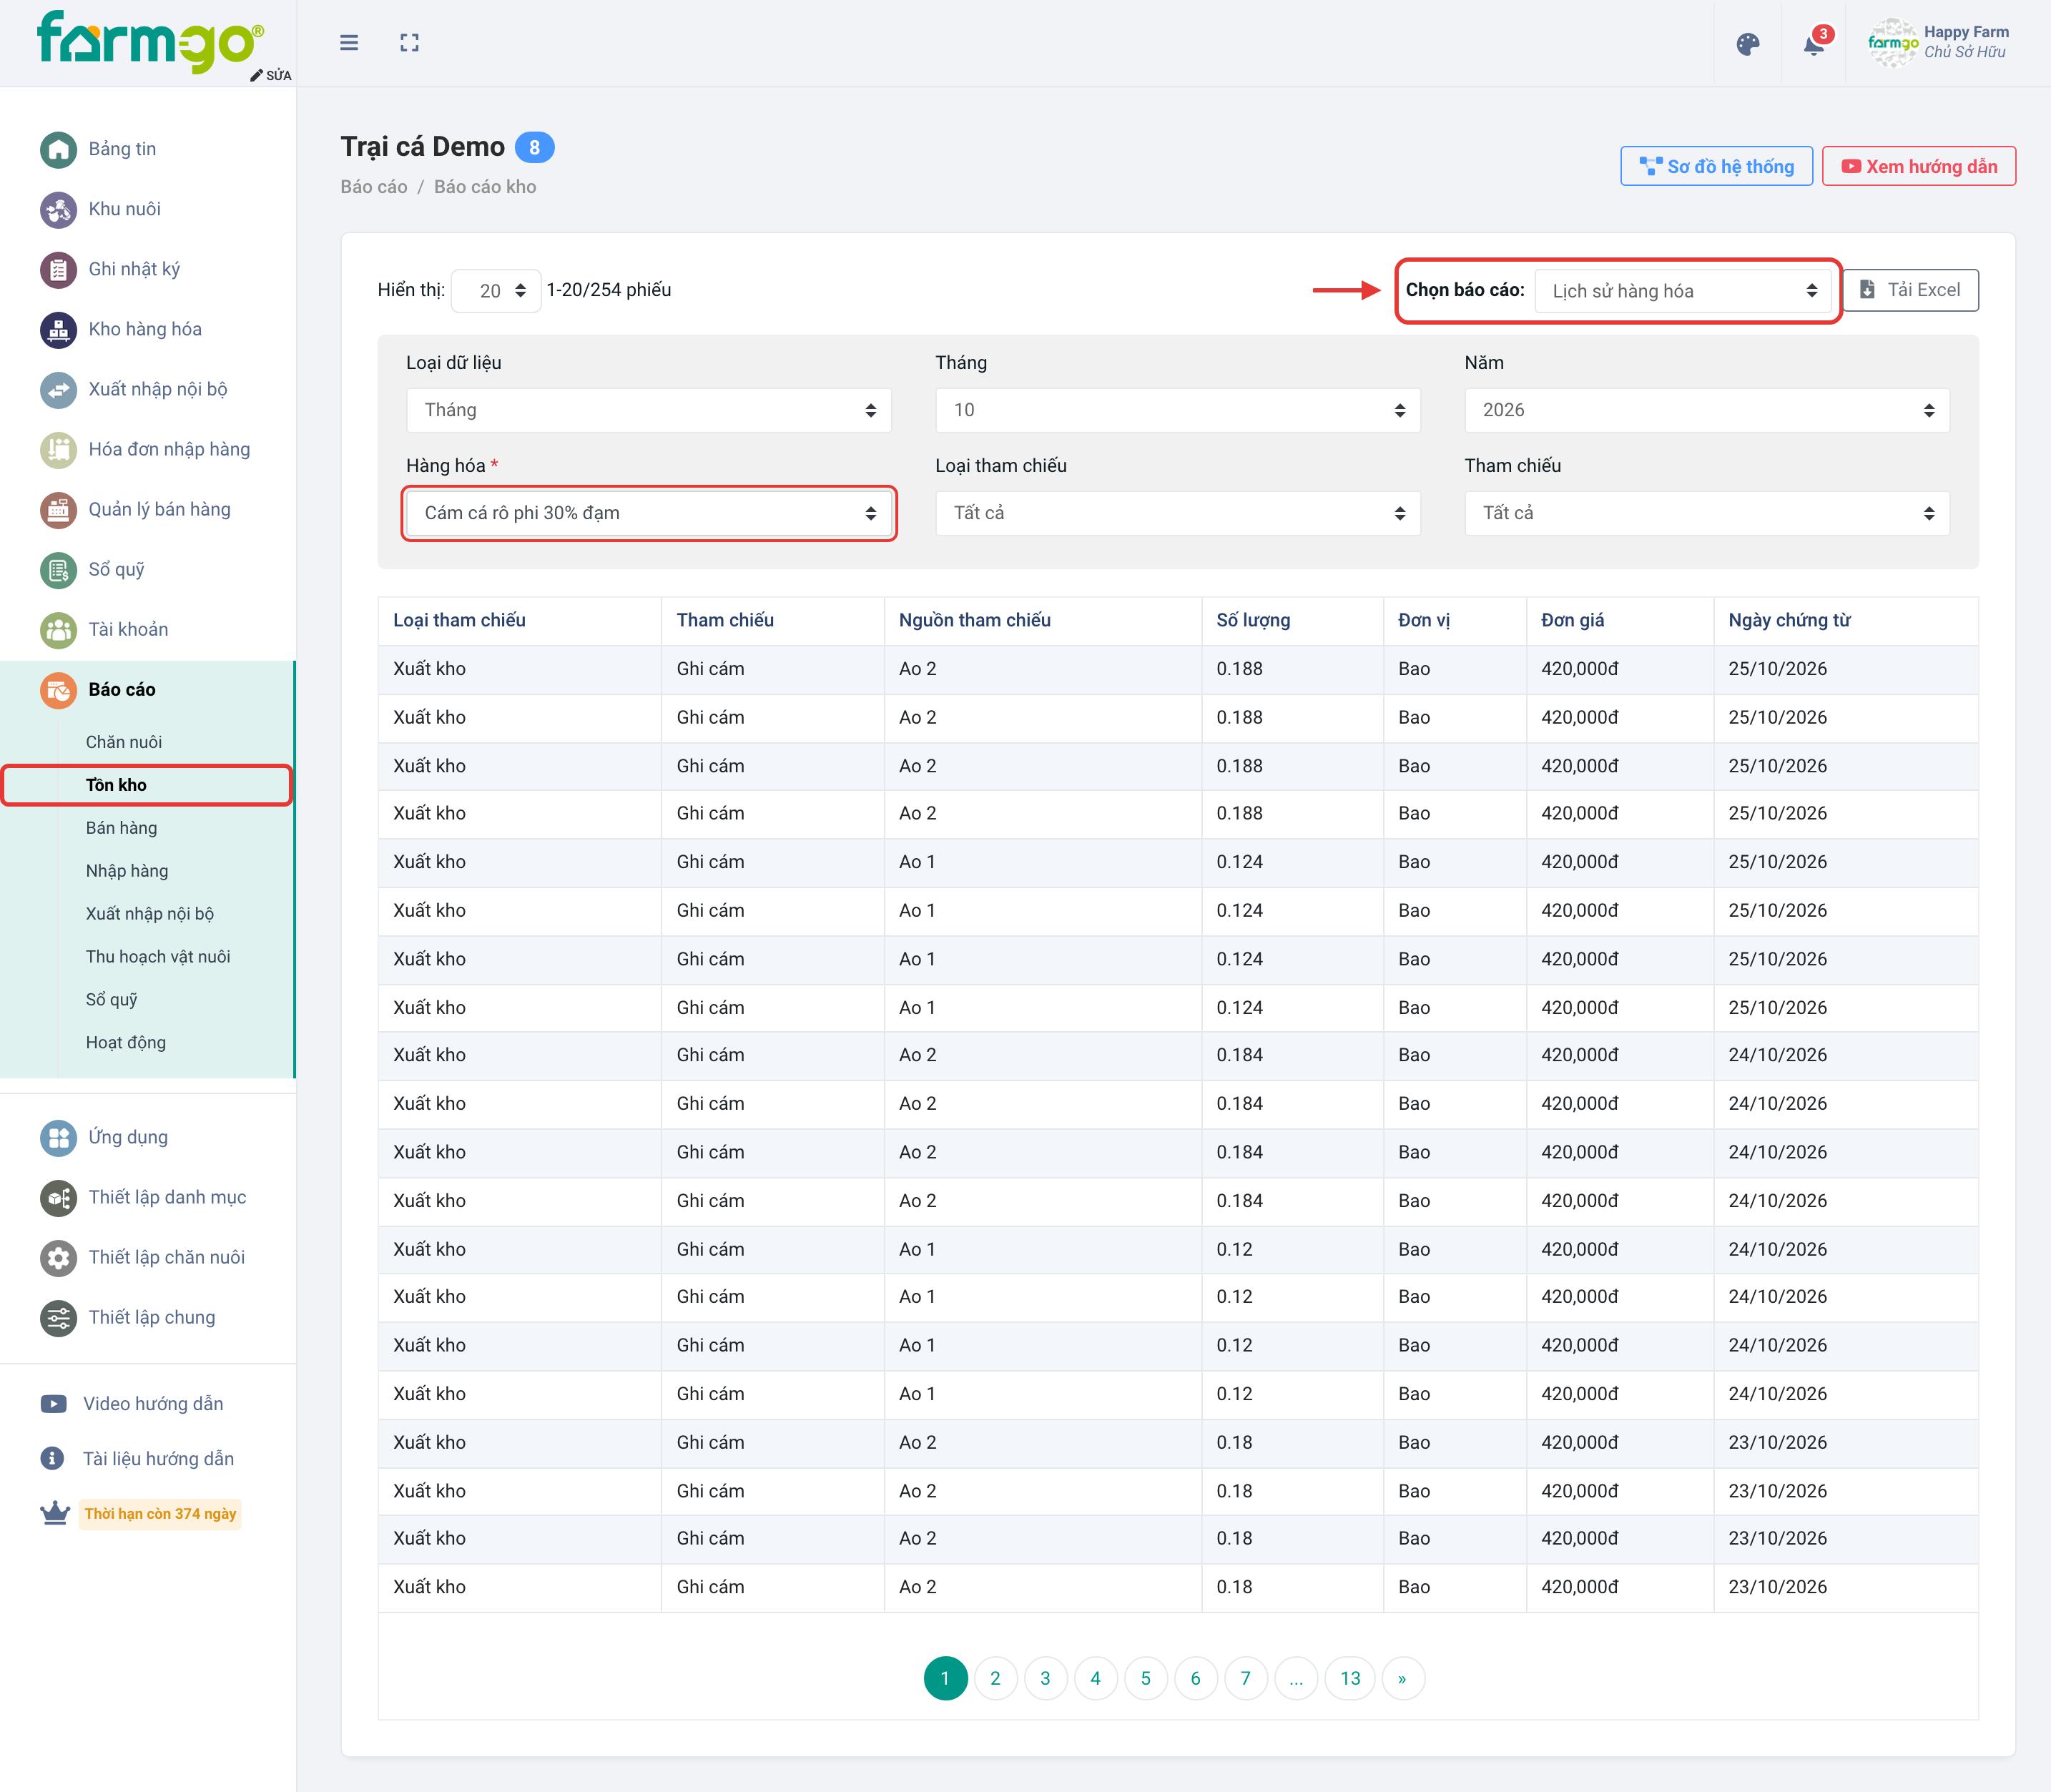Click the Ứng dụng apps grid icon
Image resolution: width=2051 pixels, height=1792 pixels.
(x=58, y=1137)
